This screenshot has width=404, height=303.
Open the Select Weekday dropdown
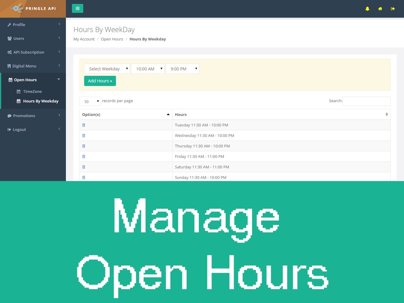pos(107,69)
